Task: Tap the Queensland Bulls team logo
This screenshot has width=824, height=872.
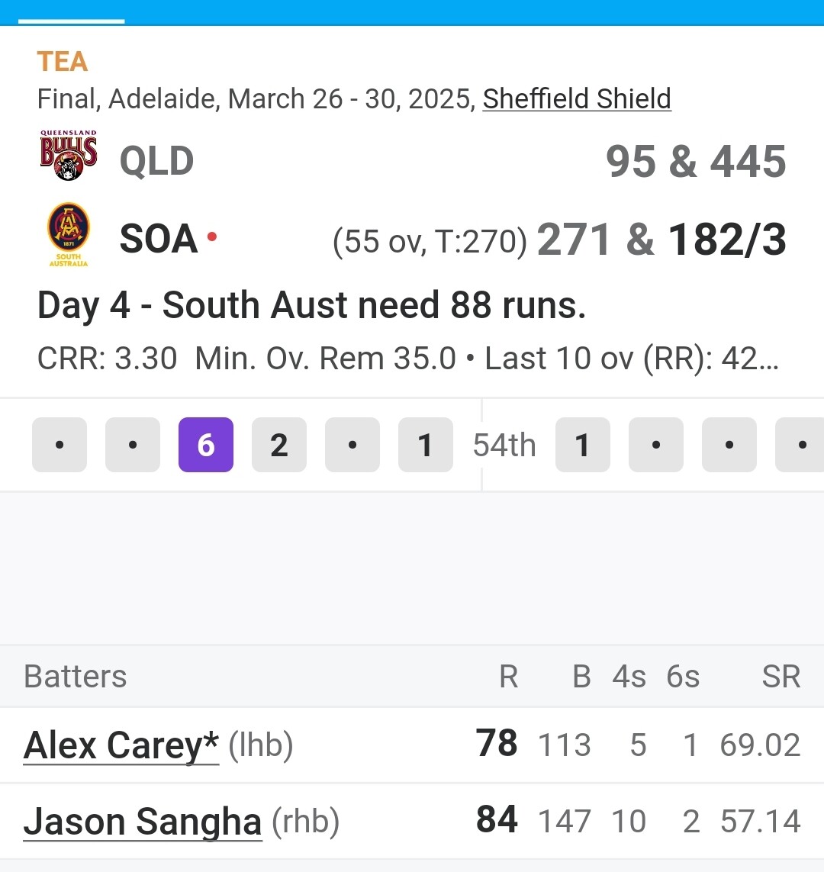Action: coord(69,155)
